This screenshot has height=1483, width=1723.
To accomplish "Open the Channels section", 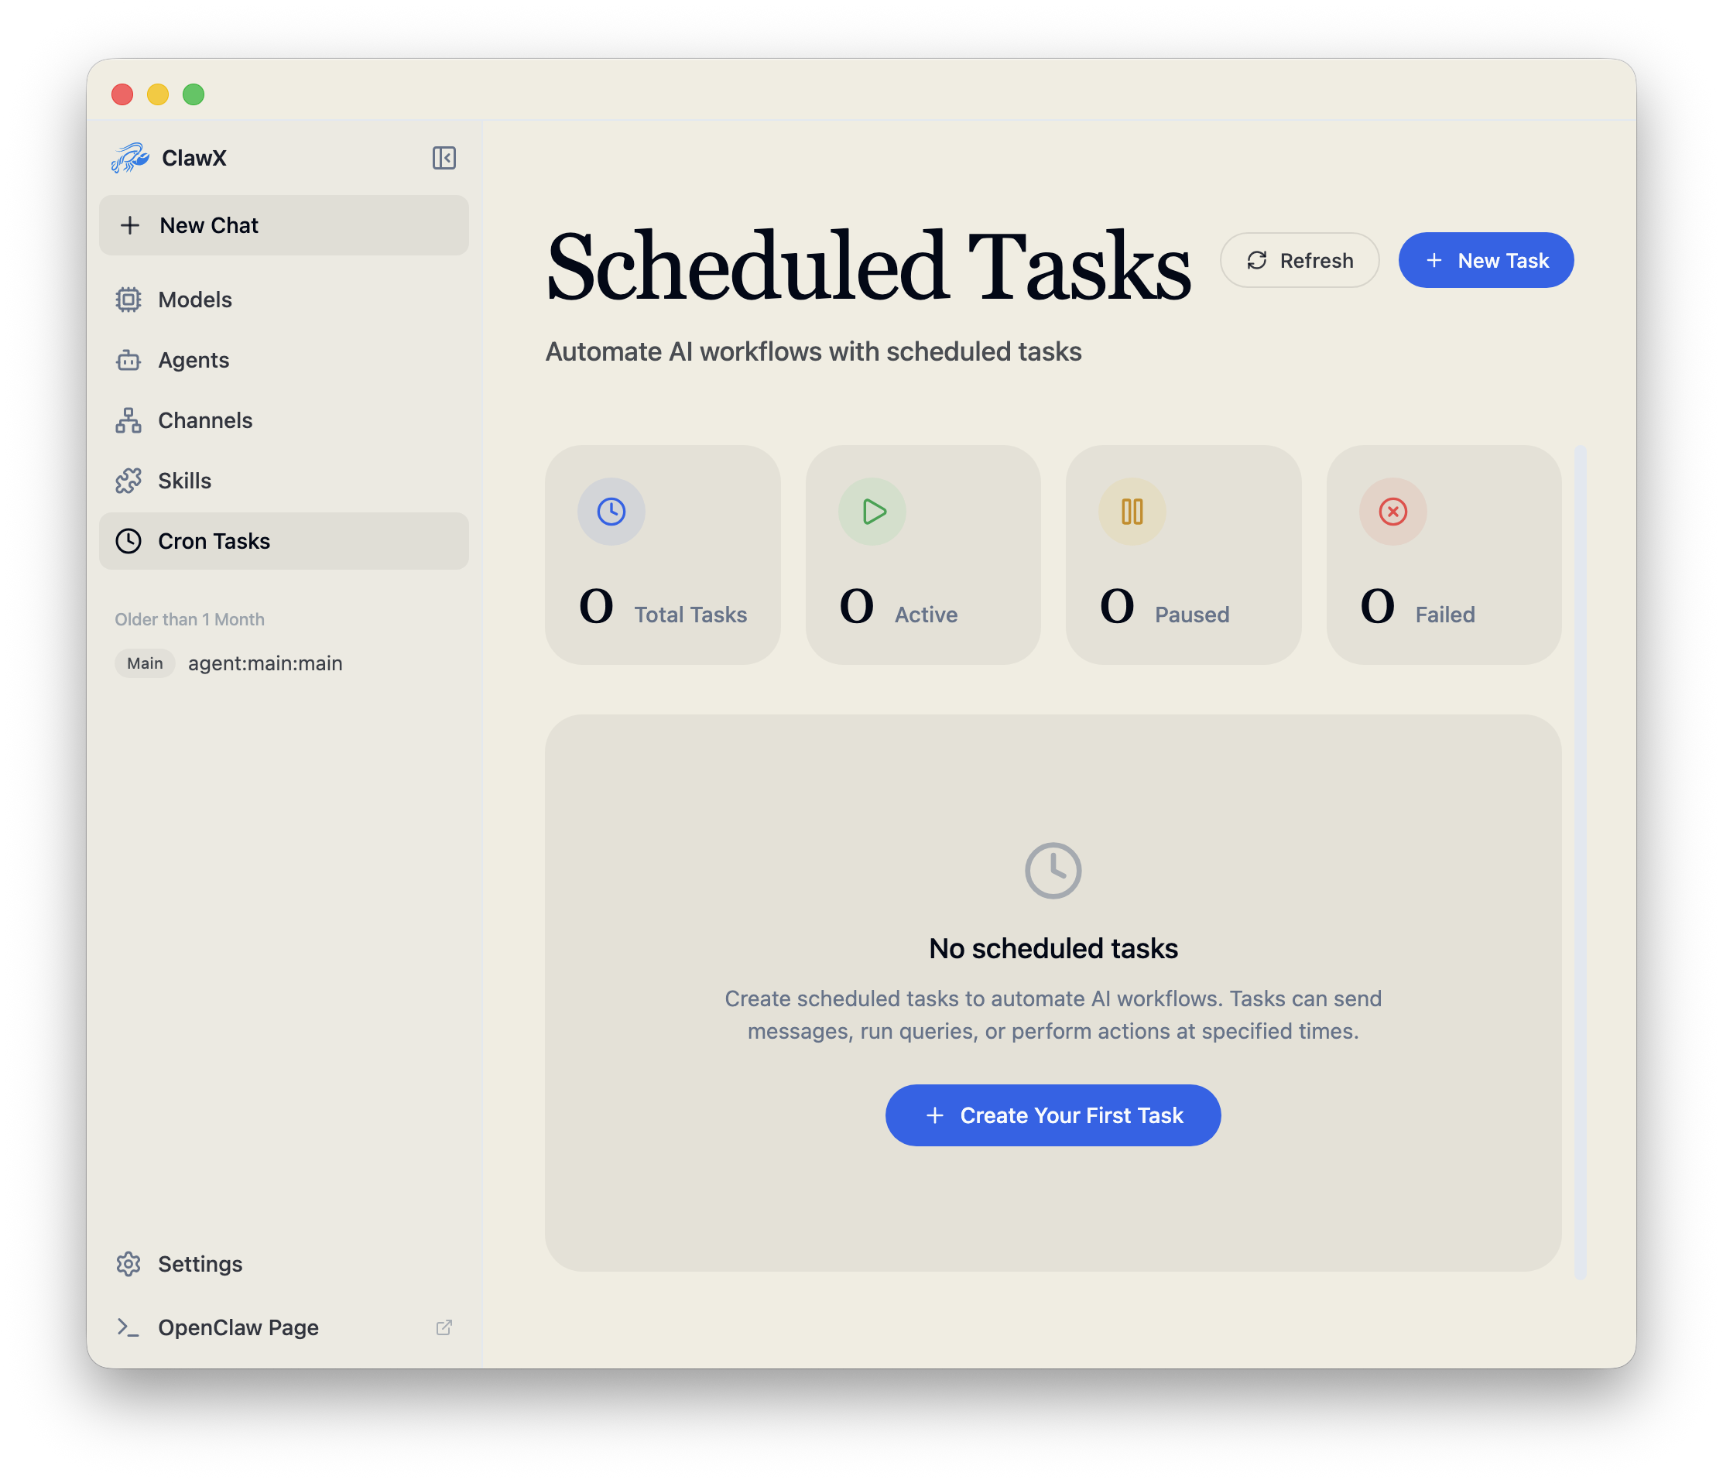I will [204, 421].
